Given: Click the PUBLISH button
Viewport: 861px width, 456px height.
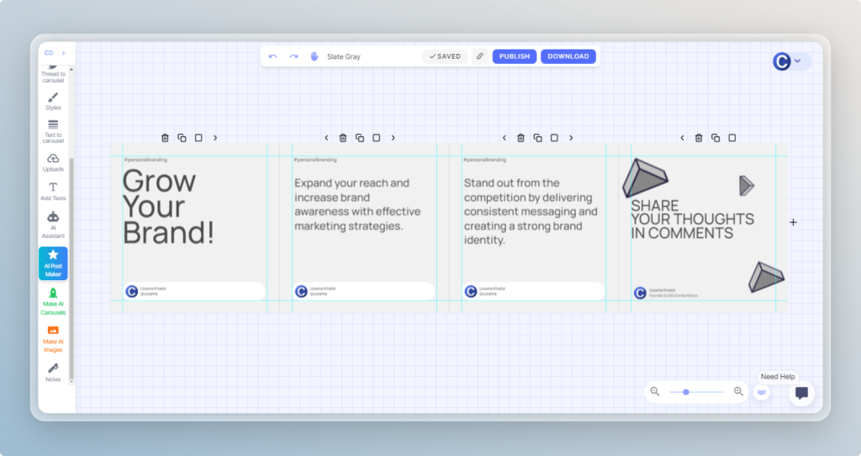Looking at the screenshot, I should pos(514,56).
